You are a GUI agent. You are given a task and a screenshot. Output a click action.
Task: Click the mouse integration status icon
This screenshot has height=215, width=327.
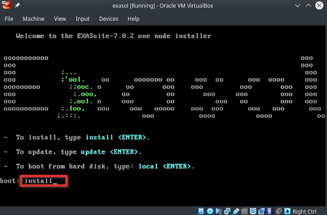pos(278,211)
